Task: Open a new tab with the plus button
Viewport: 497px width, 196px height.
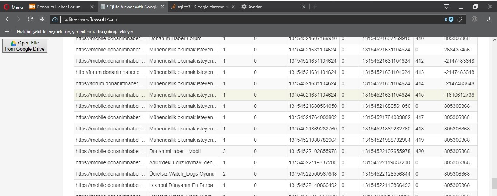Action: tap(315, 7)
